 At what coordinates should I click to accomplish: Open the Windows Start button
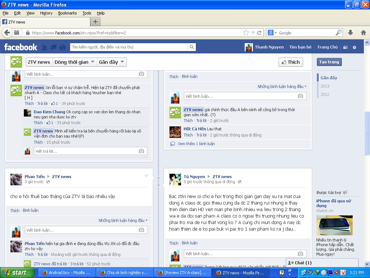(17, 273)
